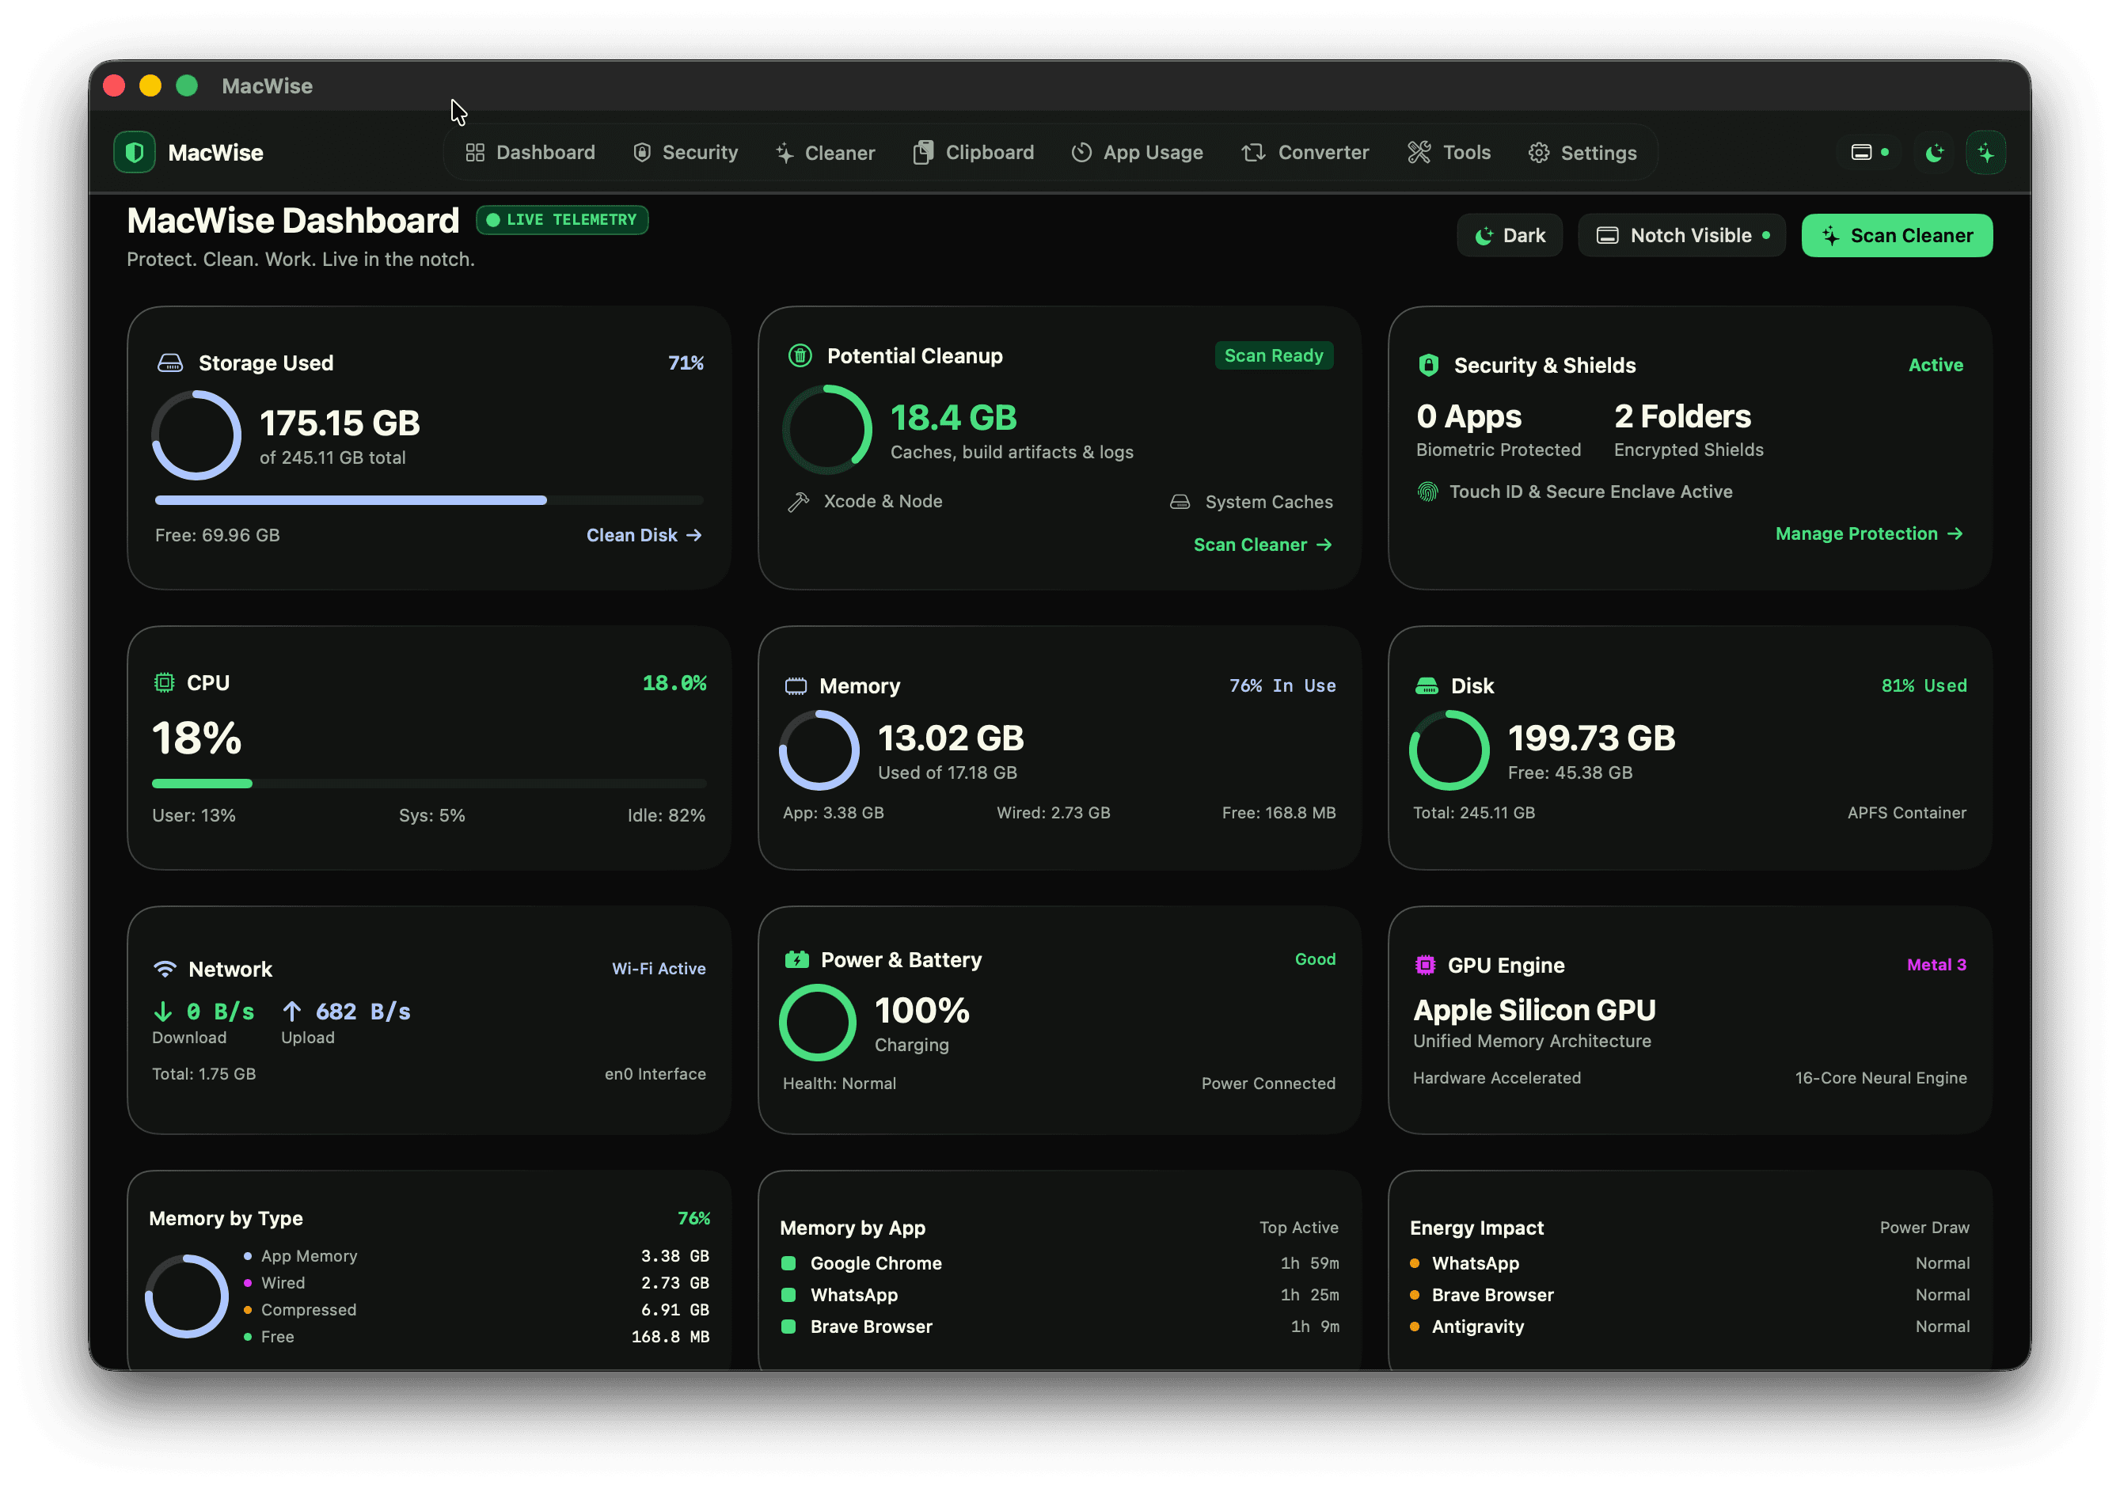Select Google Chrome in Memory by App

click(x=1059, y=1262)
